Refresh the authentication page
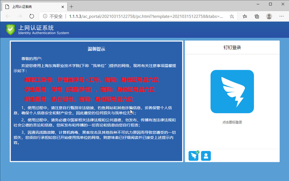This screenshot has height=181, width=289. pyautogui.click(x=32, y=16)
